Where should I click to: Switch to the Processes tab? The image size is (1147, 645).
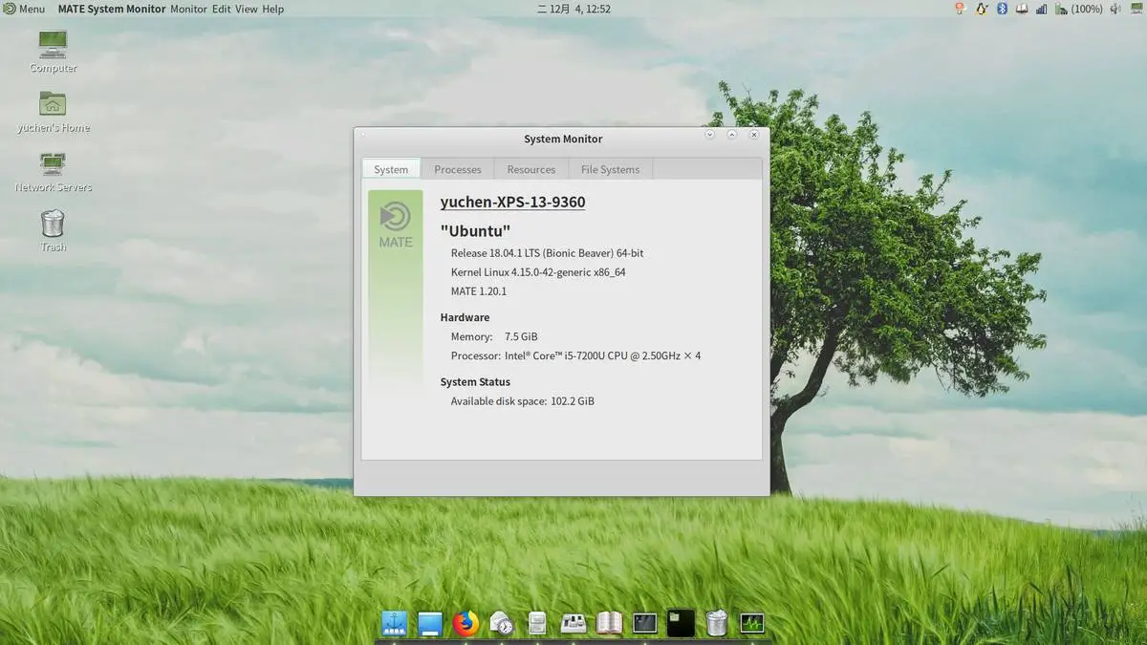[457, 169]
